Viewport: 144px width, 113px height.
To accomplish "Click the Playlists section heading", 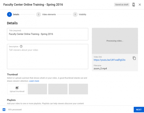I will (x=11, y=100).
